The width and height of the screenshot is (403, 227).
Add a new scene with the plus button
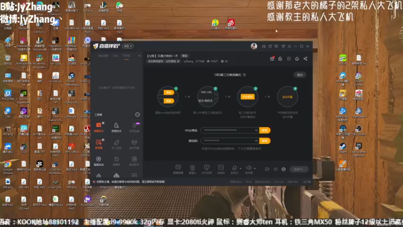point(140,56)
